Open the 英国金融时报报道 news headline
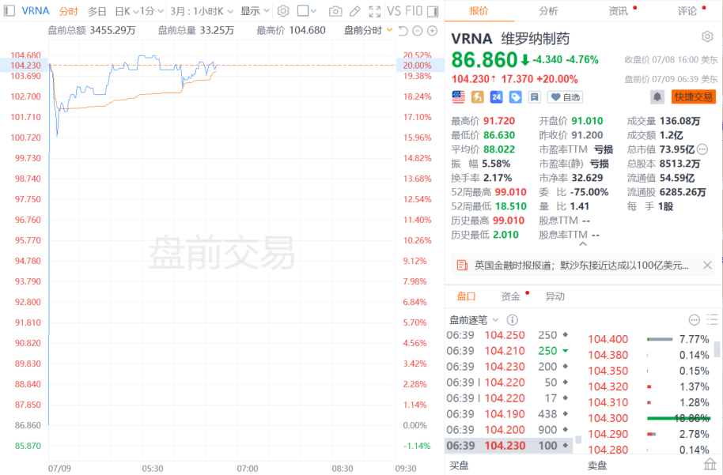This screenshot has width=723, height=475. [581, 266]
